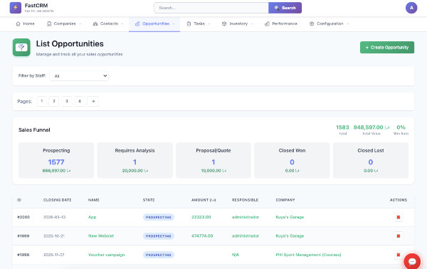Image resolution: width=427 pixels, height=269 pixels.
Task: Expand the Companies menu arrow
Action: click(80, 24)
